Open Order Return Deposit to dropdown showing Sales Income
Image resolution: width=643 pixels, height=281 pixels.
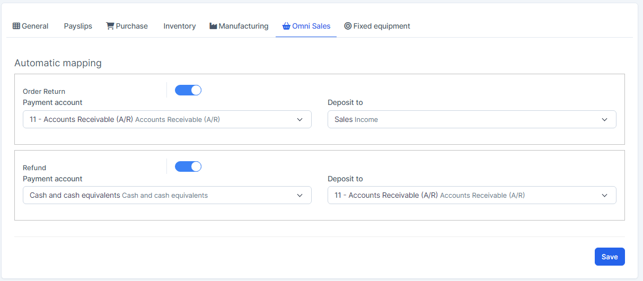click(471, 119)
